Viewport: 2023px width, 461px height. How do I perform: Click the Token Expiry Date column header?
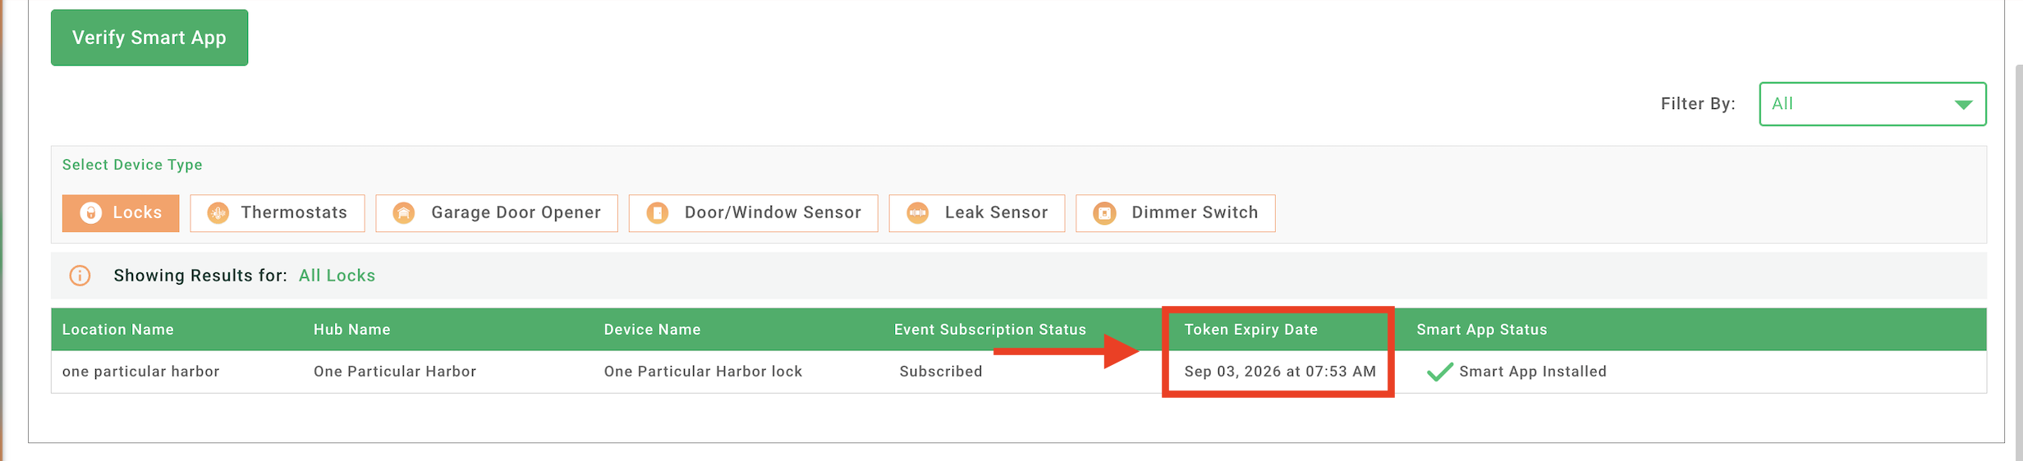pos(1250,330)
